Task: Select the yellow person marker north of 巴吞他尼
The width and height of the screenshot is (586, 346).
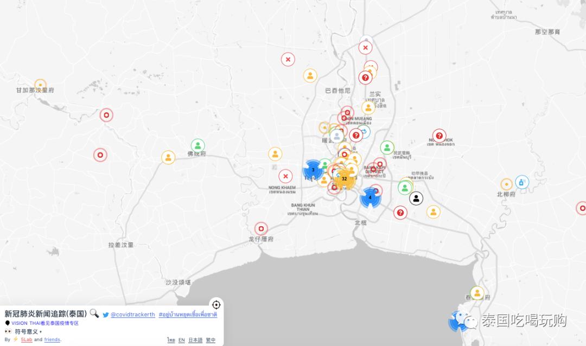Action: [310, 75]
